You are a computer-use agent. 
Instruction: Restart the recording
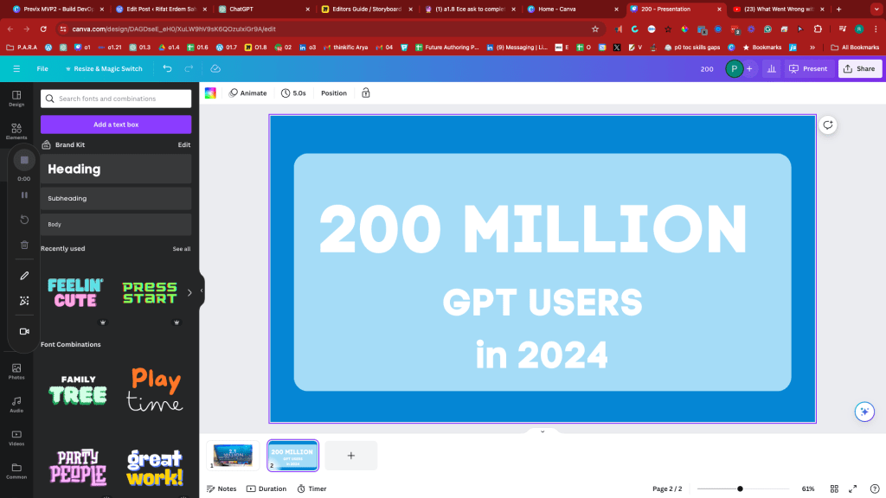click(24, 220)
